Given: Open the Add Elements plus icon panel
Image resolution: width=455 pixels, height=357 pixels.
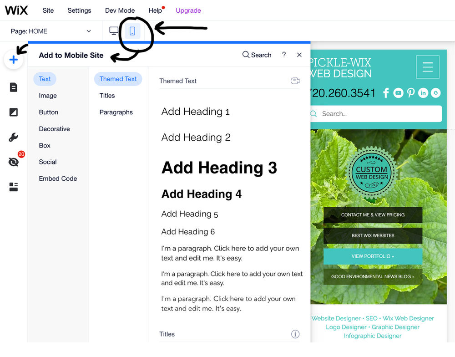Looking at the screenshot, I should 14,59.
